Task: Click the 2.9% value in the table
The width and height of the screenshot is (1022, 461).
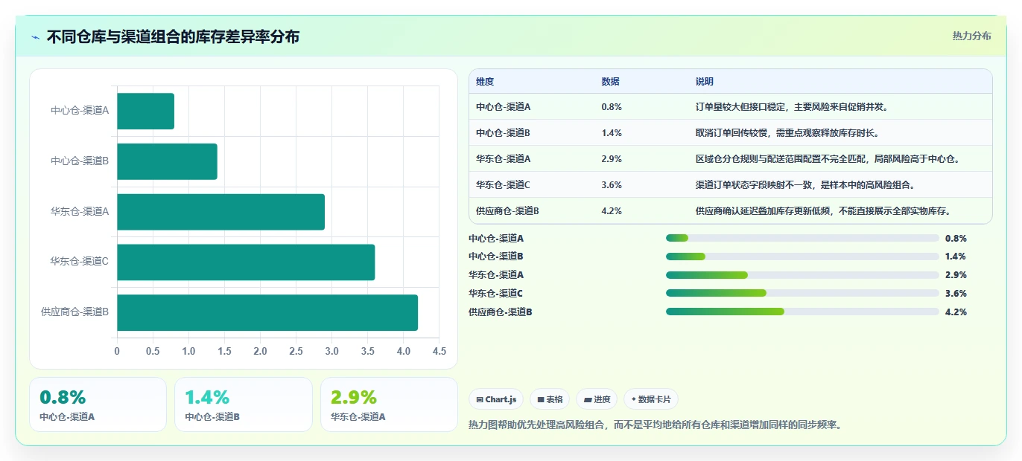Action: click(612, 159)
